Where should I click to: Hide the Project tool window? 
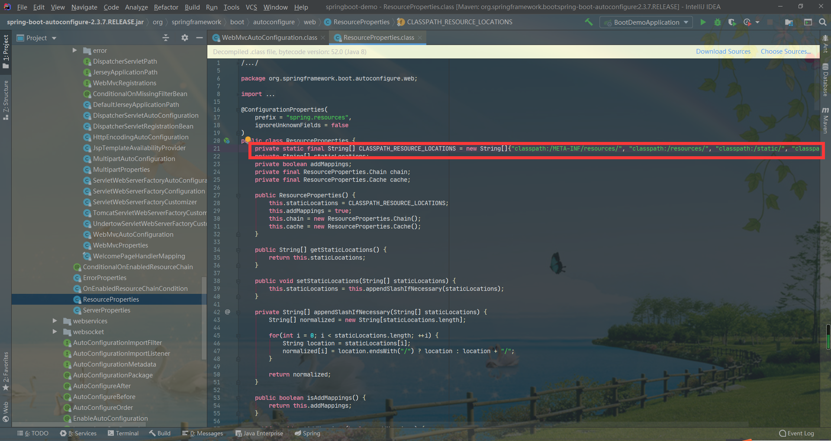200,38
